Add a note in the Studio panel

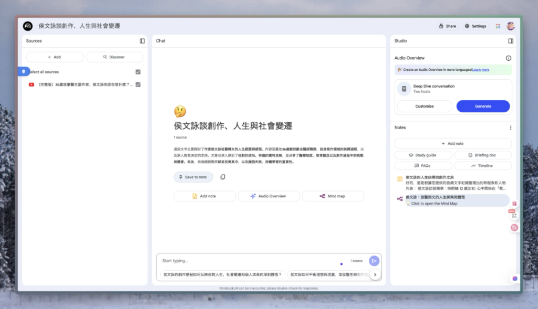[453, 144]
